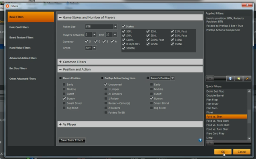Click the pencil edit filter icon

247,78
